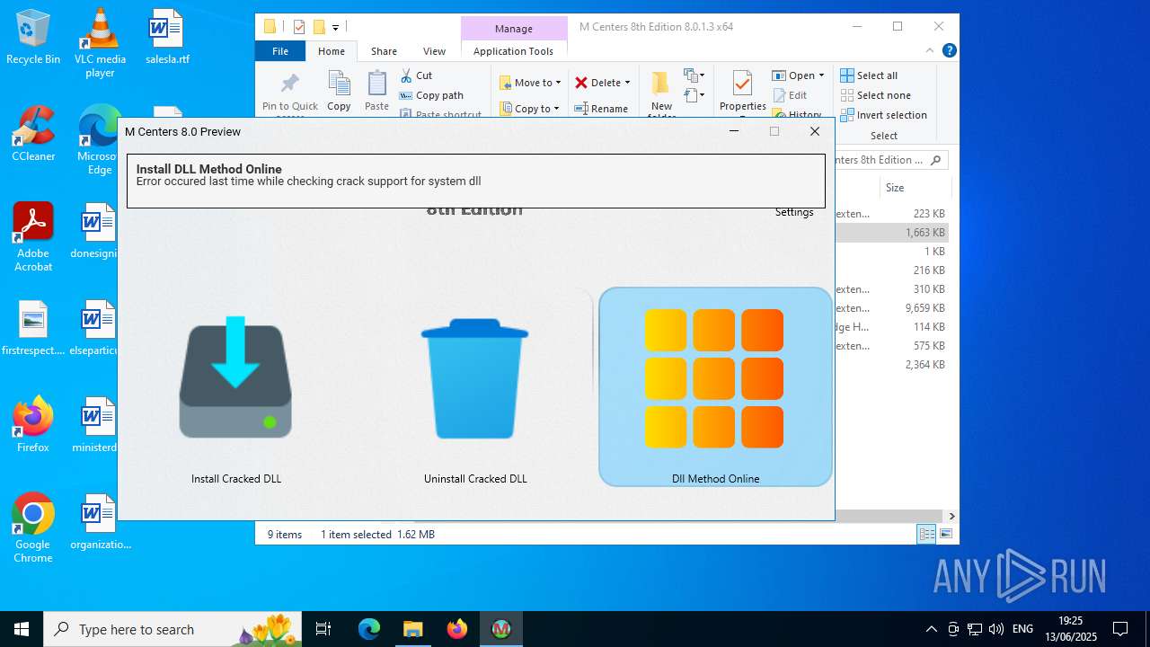The width and height of the screenshot is (1150, 647).
Task: Open M Centers taskbar icon
Action: pyautogui.click(x=500, y=629)
